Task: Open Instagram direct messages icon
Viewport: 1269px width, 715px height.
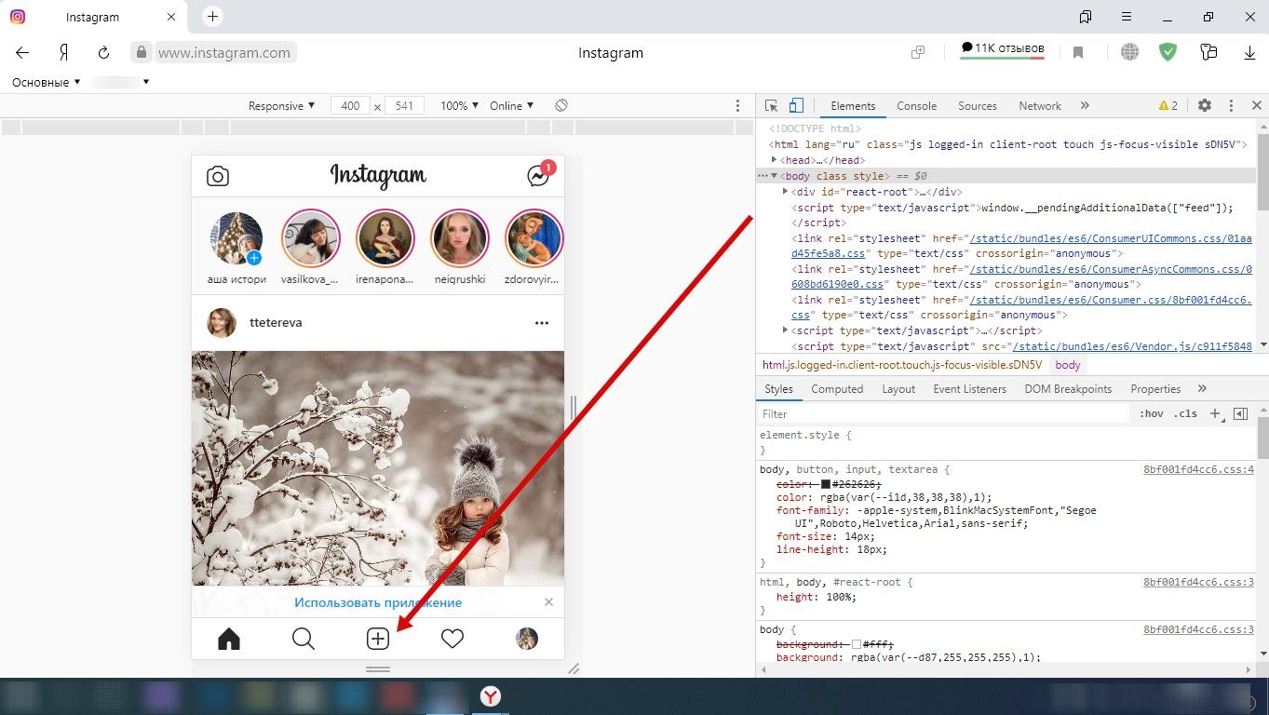Action: (539, 175)
